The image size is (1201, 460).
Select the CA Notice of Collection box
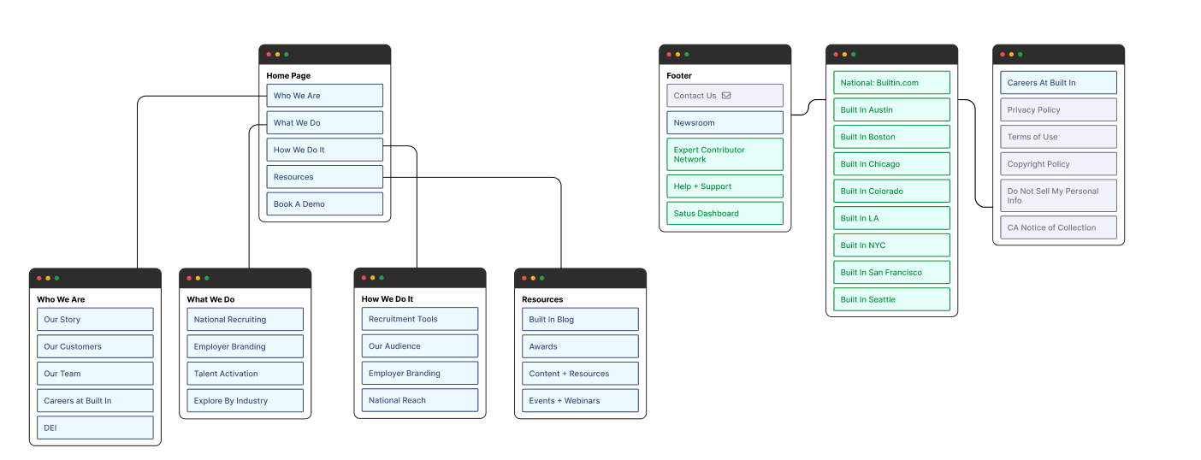[1059, 227]
